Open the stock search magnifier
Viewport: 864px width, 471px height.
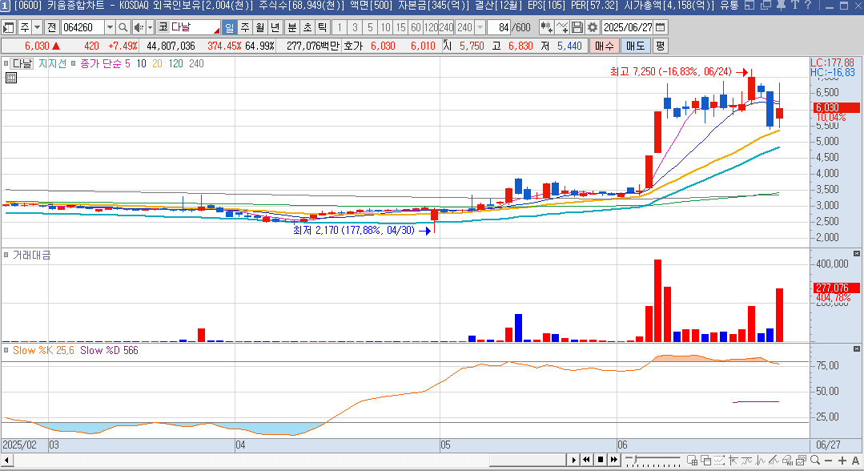pyautogui.click(x=123, y=27)
